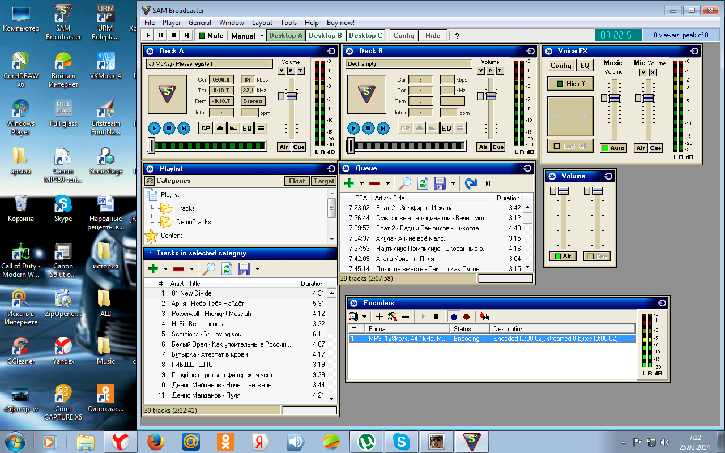Open the remove-track dropdown arrow in Queue
The height and width of the screenshot is (453, 725).
(x=387, y=183)
